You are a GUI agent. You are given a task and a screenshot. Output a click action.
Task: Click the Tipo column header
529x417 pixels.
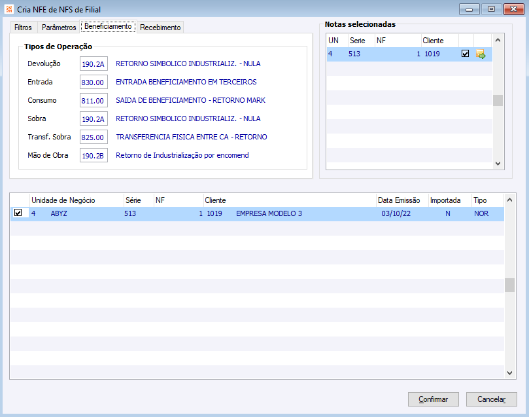487,200
